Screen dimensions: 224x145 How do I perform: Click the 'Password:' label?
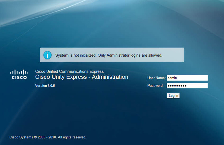click(x=155, y=86)
